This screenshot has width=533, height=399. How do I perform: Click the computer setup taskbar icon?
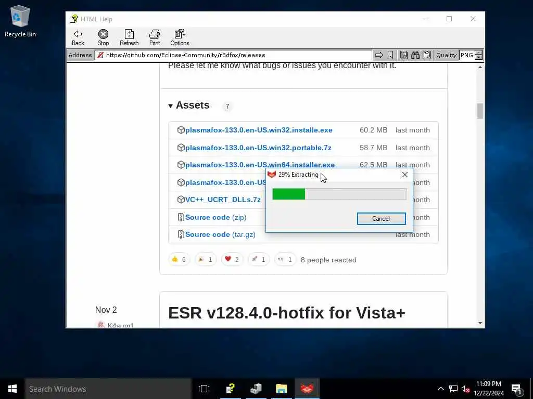pyautogui.click(x=256, y=389)
